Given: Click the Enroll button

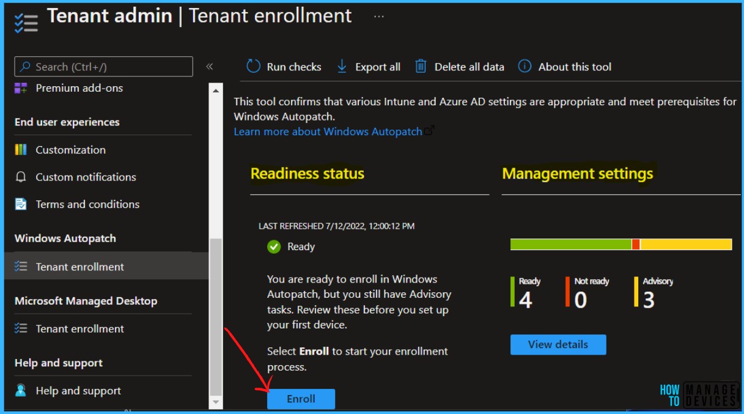Looking at the screenshot, I should [301, 399].
